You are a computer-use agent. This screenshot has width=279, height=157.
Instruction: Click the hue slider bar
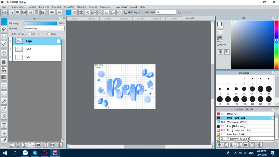(277, 44)
